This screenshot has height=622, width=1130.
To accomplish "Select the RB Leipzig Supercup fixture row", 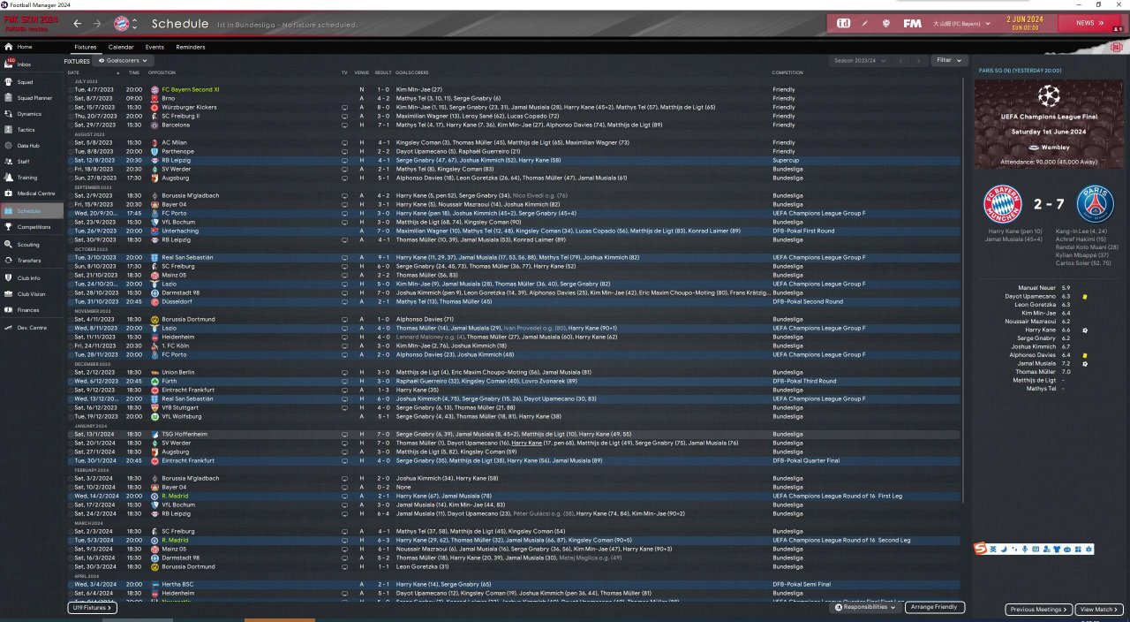I will click(515, 160).
